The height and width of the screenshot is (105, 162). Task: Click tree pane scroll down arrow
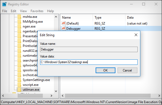tap(56, 91)
